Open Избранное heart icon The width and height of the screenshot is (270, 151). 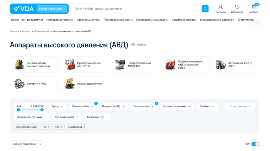[237, 7]
